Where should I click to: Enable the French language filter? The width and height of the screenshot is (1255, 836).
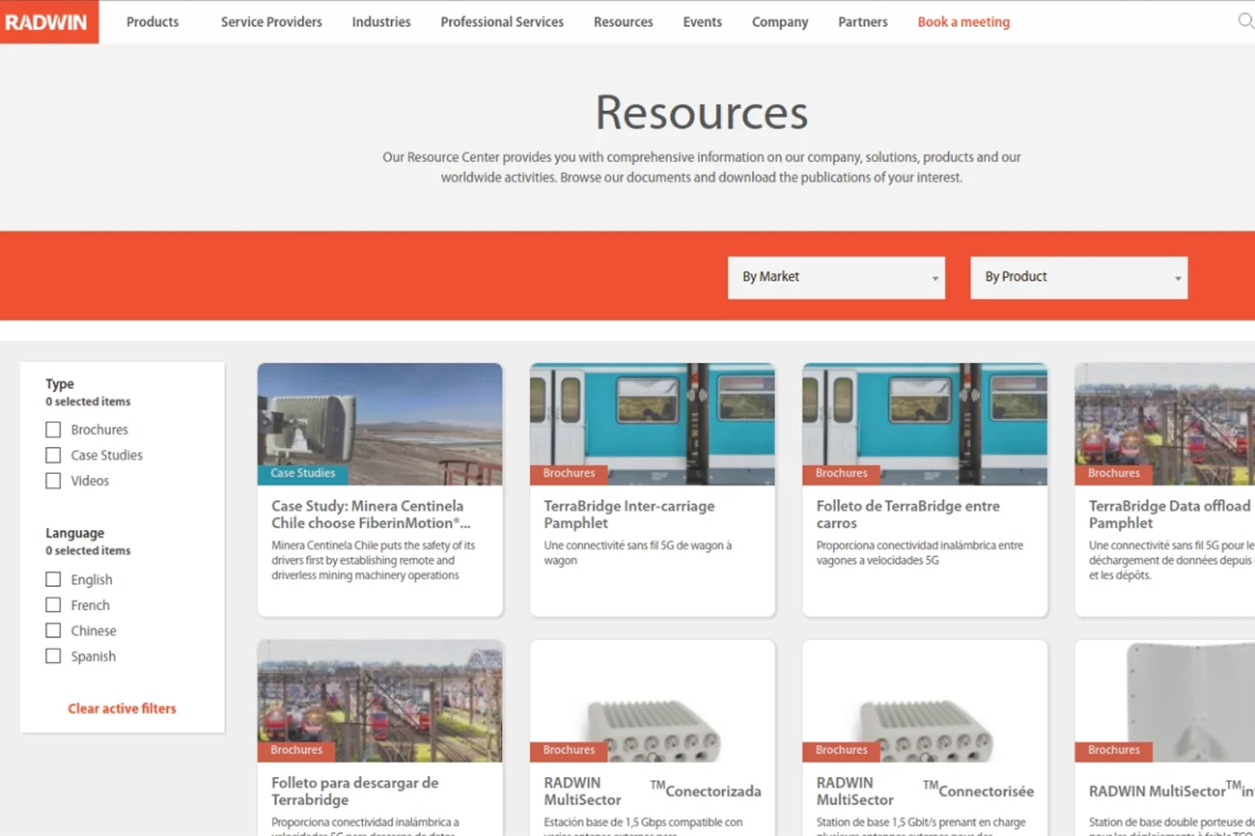click(53, 605)
